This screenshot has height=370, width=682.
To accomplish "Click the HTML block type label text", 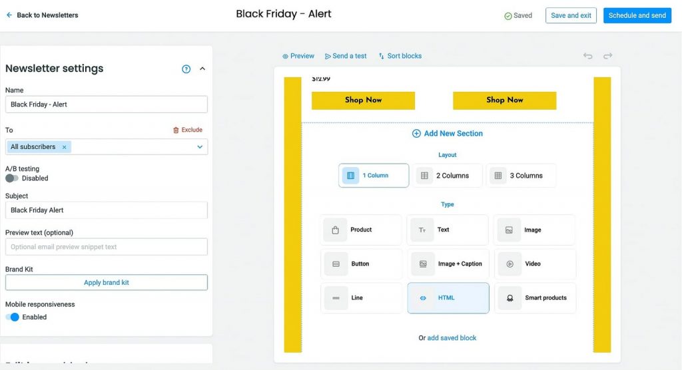I will pyautogui.click(x=446, y=298).
